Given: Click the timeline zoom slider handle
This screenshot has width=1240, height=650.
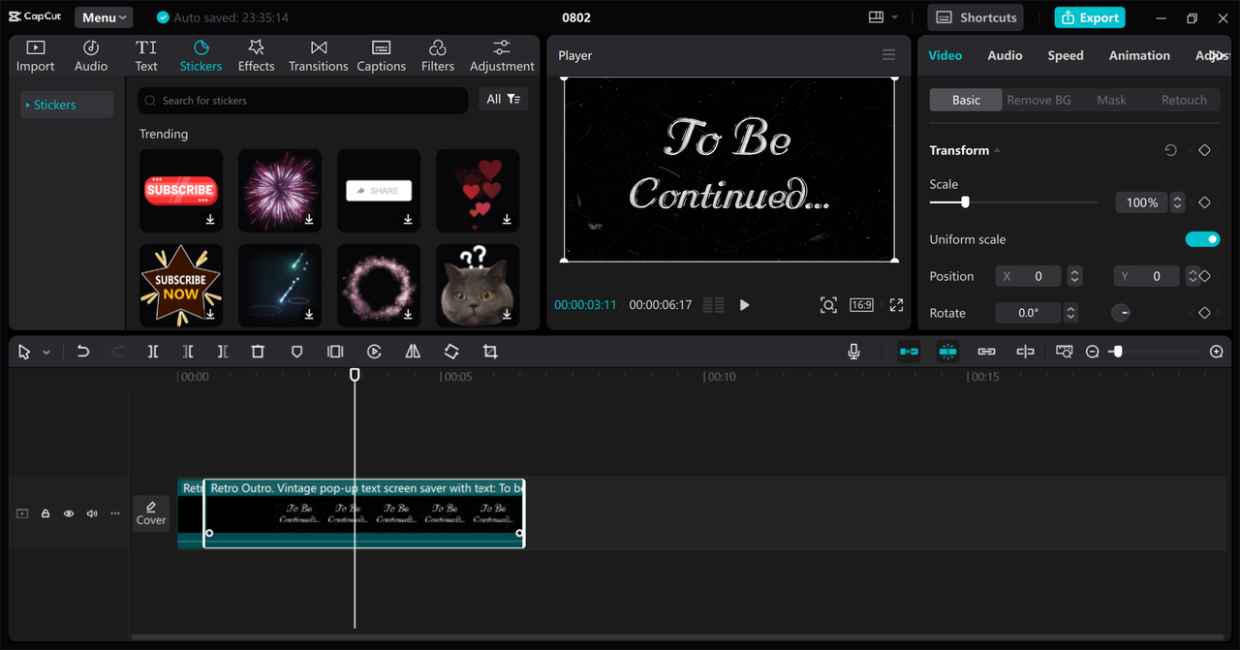Looking at the screenshot, I should click(x=1117, y=352).
